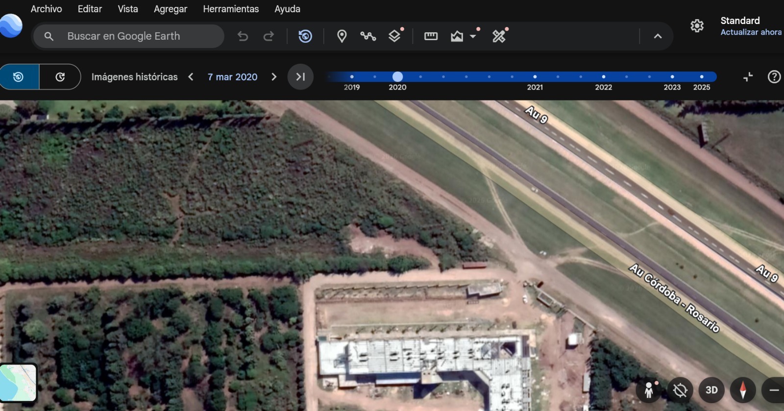Collapse the timeline panel
Screen dimensions: 784x411
[748, 77]
